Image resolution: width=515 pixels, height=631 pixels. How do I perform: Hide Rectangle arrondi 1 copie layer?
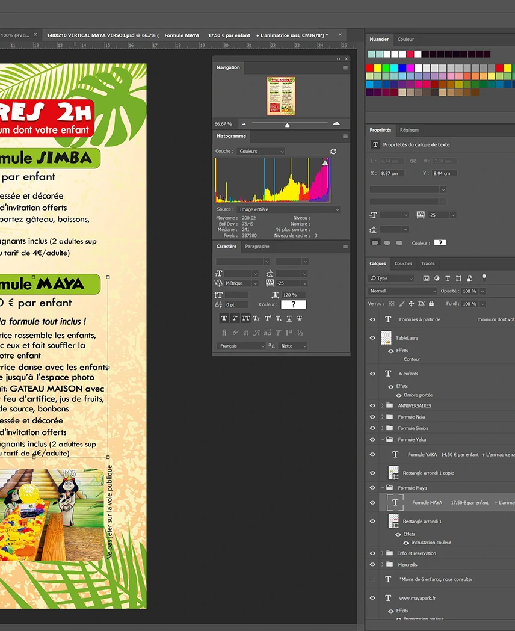point(372,473)
